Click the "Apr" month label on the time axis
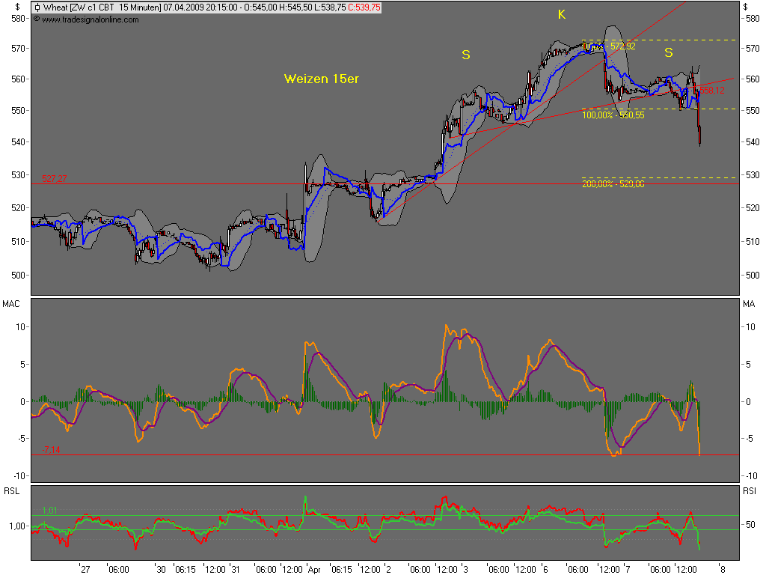The image size is (766, 575). tap(314, 569)
